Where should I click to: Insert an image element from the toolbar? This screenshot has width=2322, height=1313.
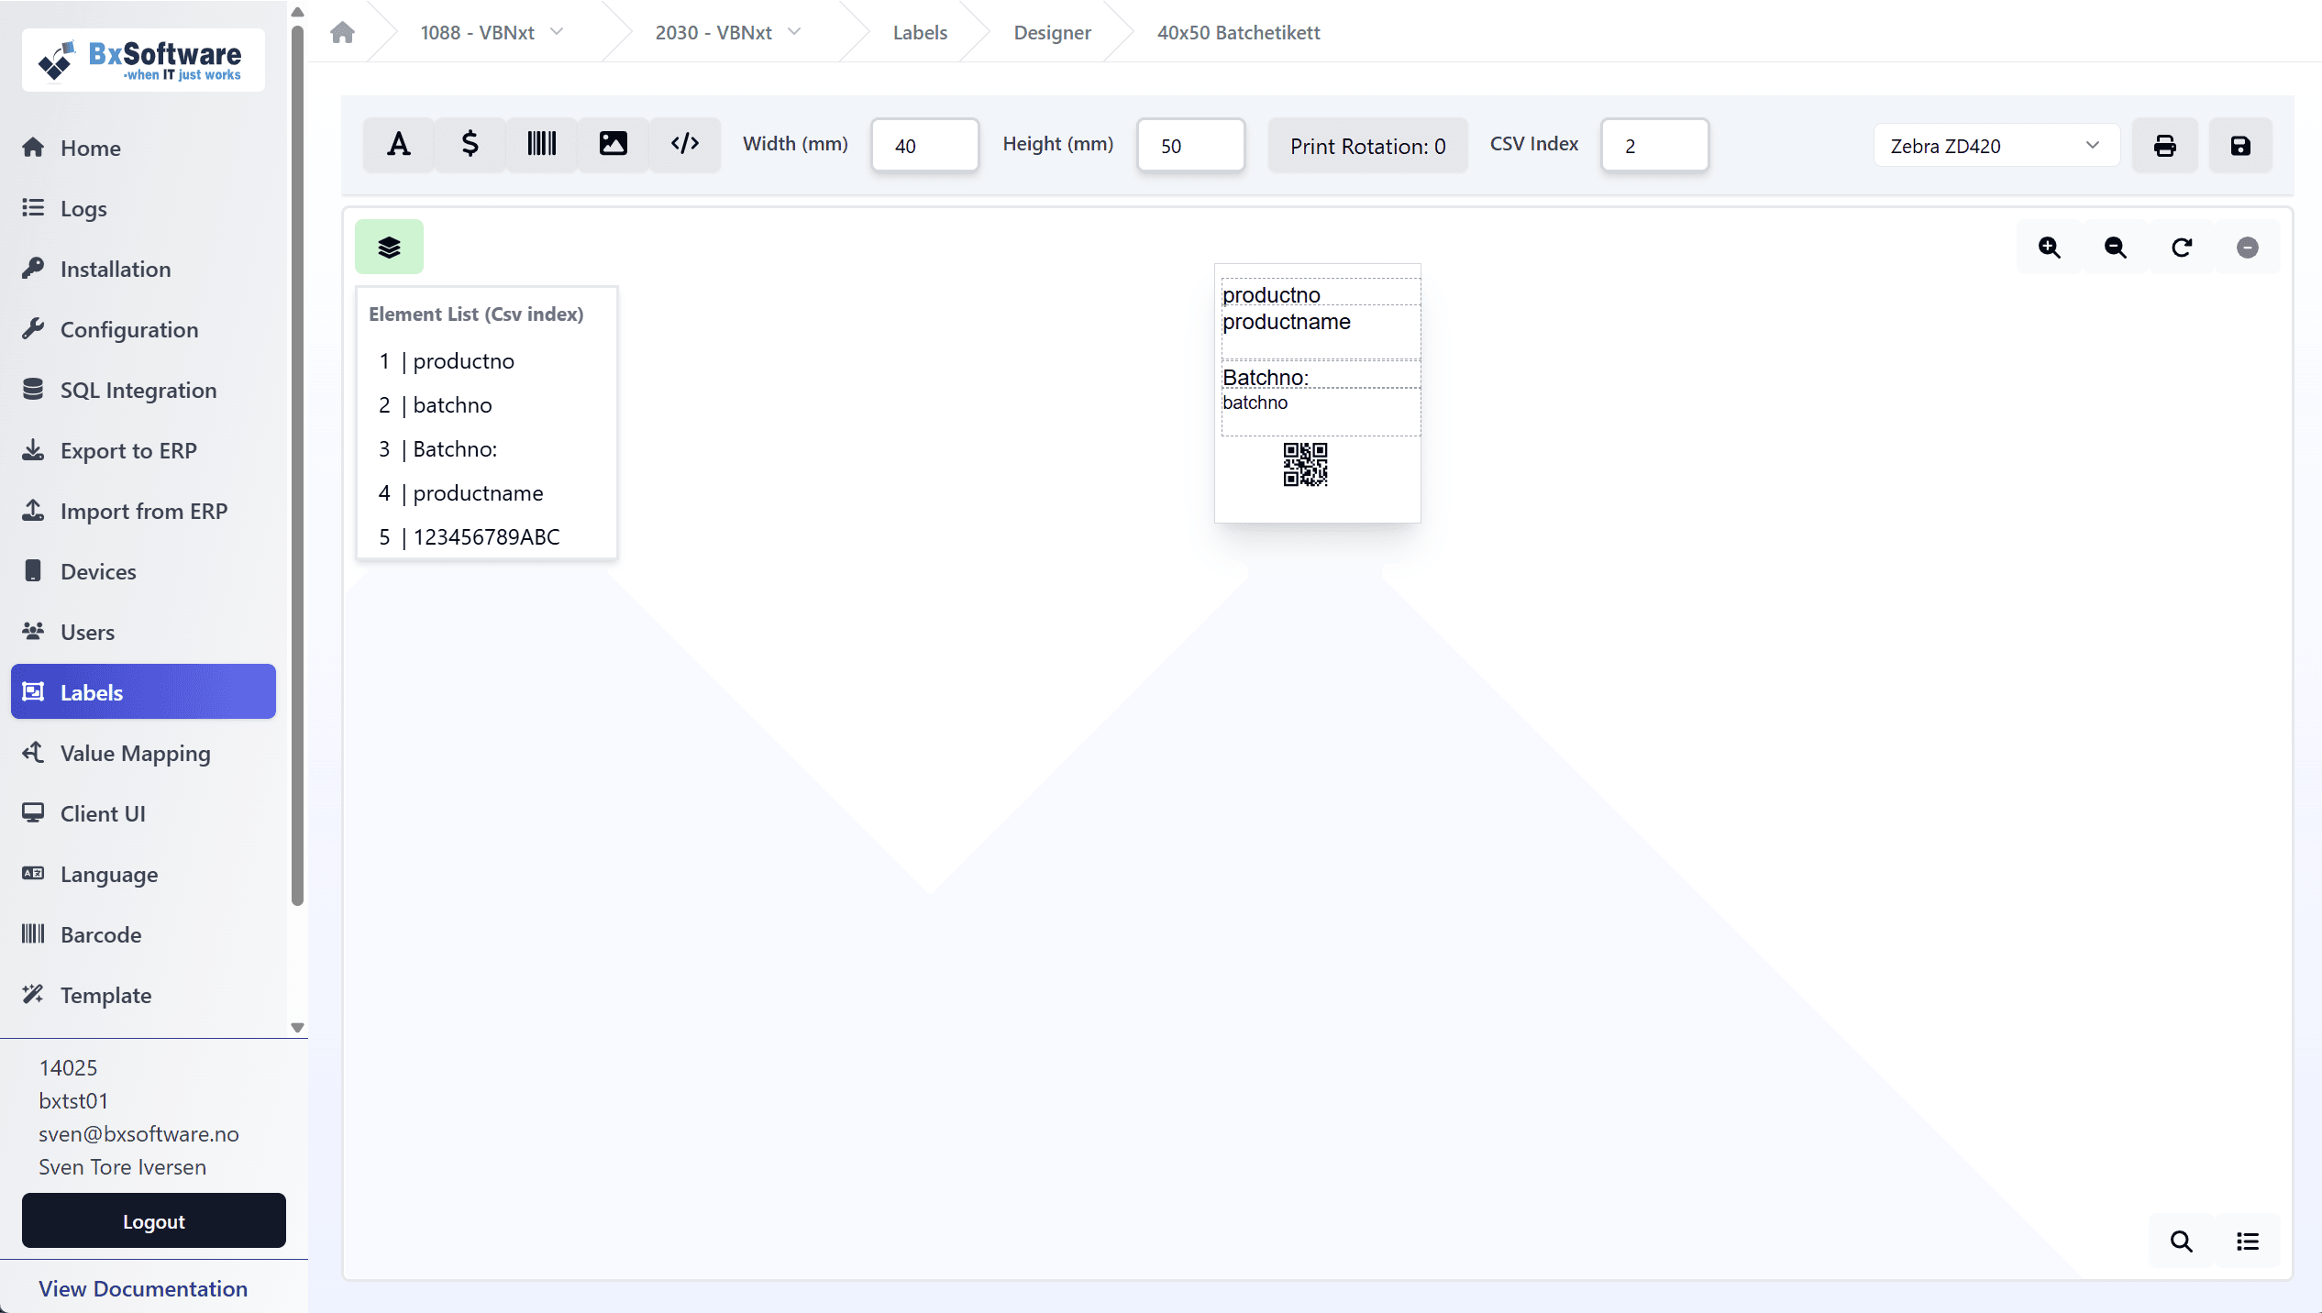click(613, 145)
